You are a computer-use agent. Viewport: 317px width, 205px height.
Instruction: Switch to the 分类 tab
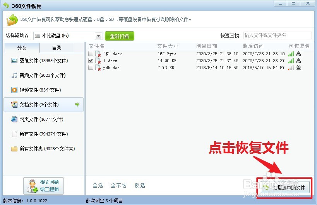tap(22, 48)
